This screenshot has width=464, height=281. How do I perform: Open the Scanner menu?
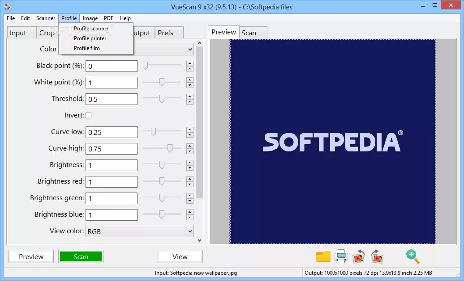pos(46,18)
